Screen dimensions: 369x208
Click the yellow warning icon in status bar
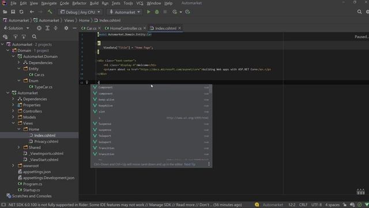click(257, 205)
